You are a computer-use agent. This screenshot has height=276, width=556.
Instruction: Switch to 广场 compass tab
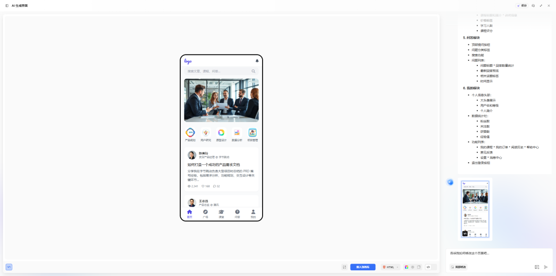[x=205, y=214]
